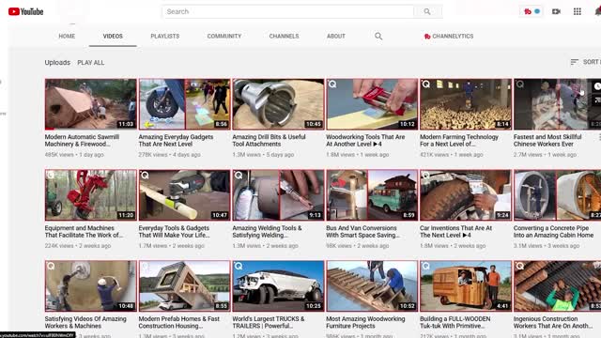The image size is (601, 338).
Task: Open the COMMUNITY tab
Action: [x=224, y=36]
